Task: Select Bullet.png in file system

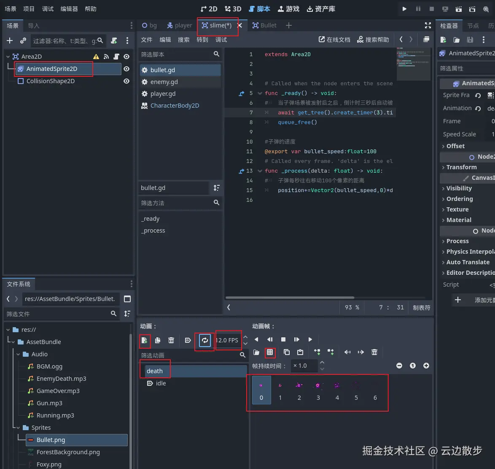Action: (77, 440)
